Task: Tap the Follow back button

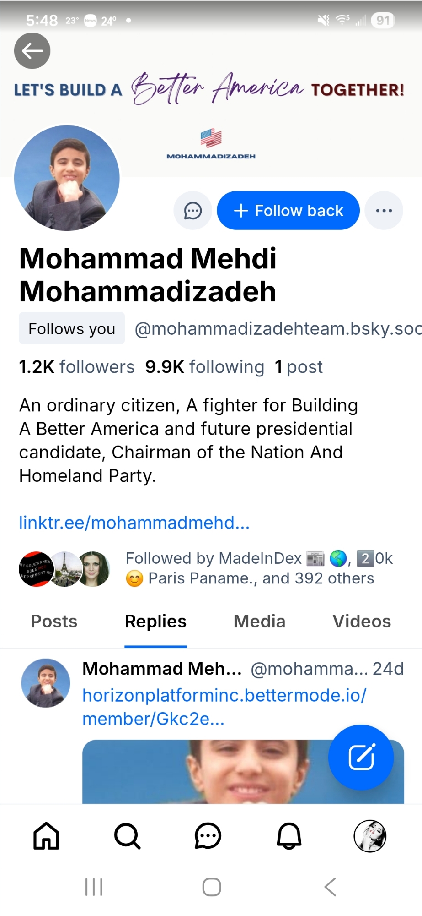Action: coord(288,211)
